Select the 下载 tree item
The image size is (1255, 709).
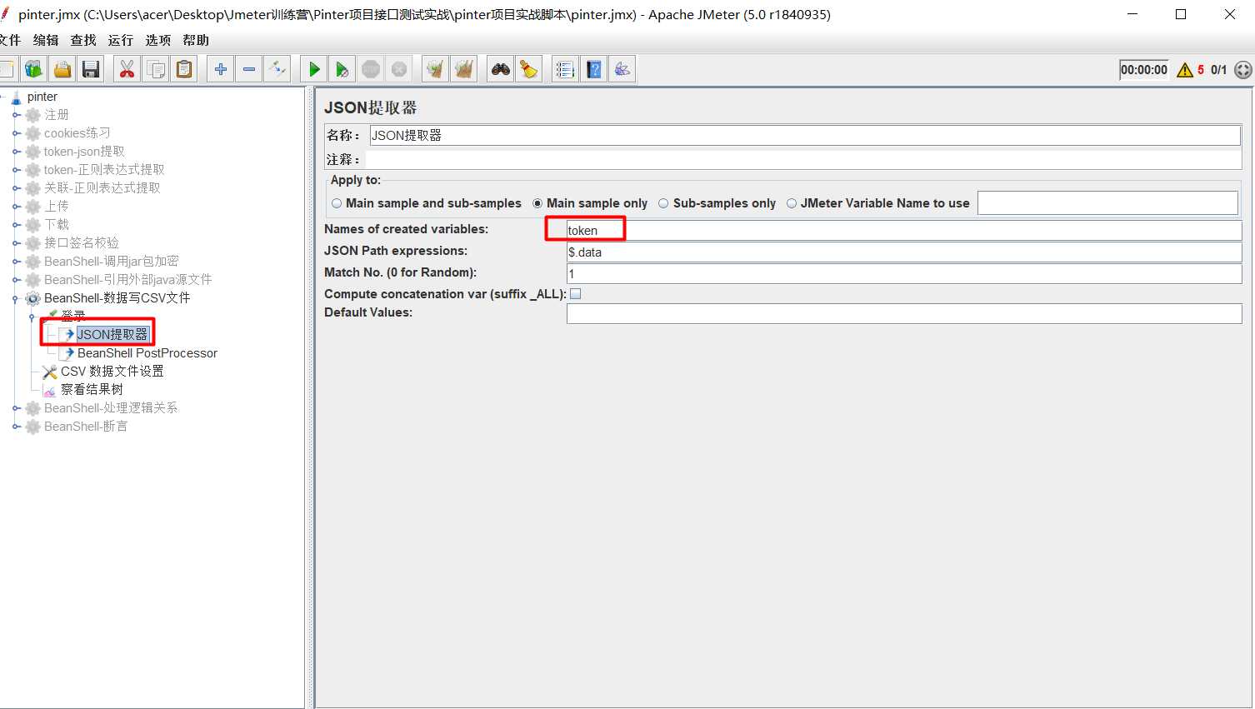point(57,225)
